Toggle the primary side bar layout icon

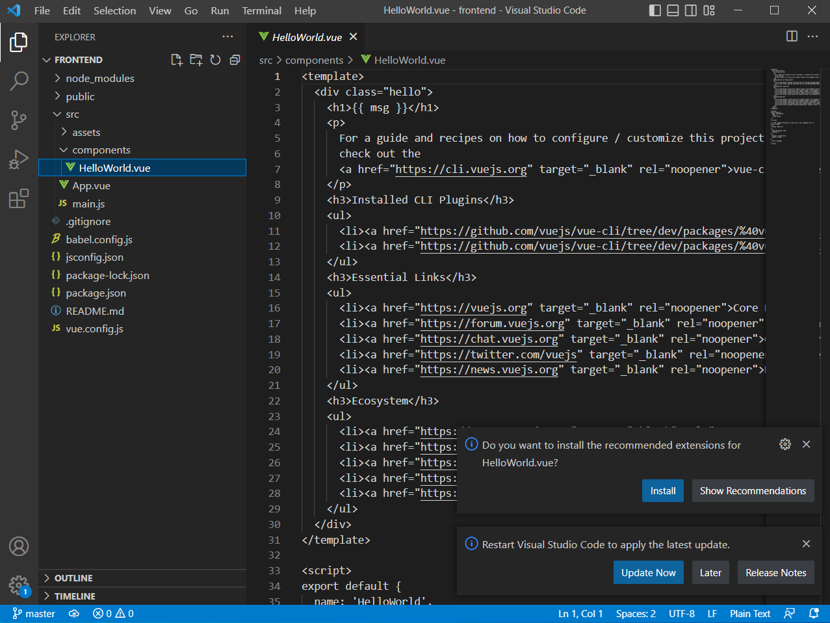[655, 10]
